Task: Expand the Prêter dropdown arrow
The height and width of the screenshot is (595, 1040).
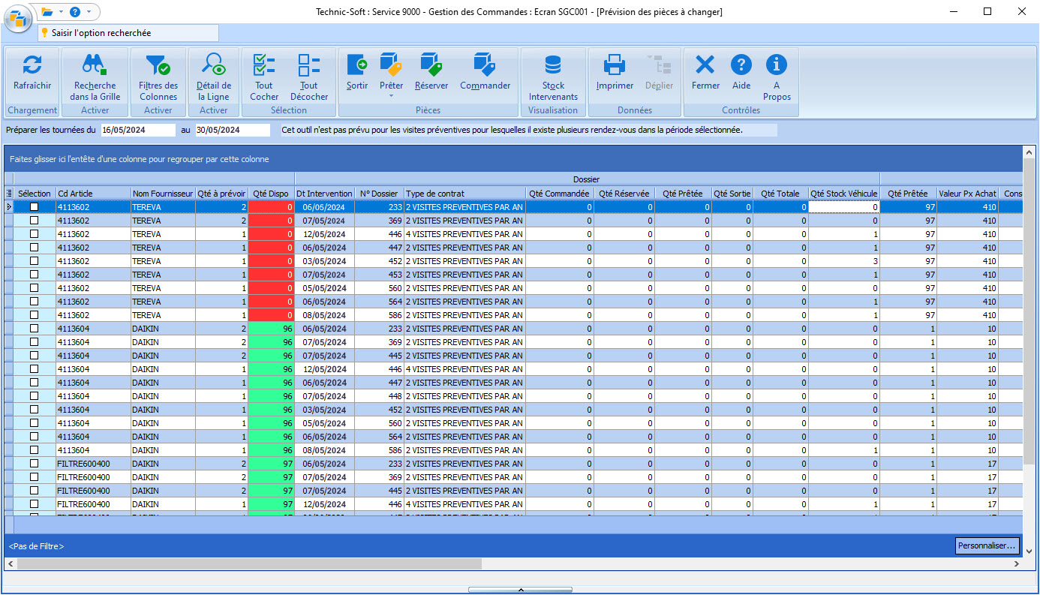Action: coord(391,97)
